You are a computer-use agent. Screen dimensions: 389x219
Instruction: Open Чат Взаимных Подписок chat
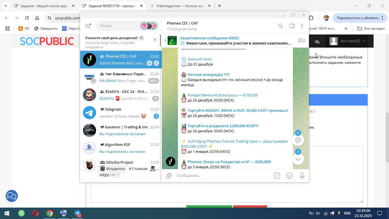point(121,77)
